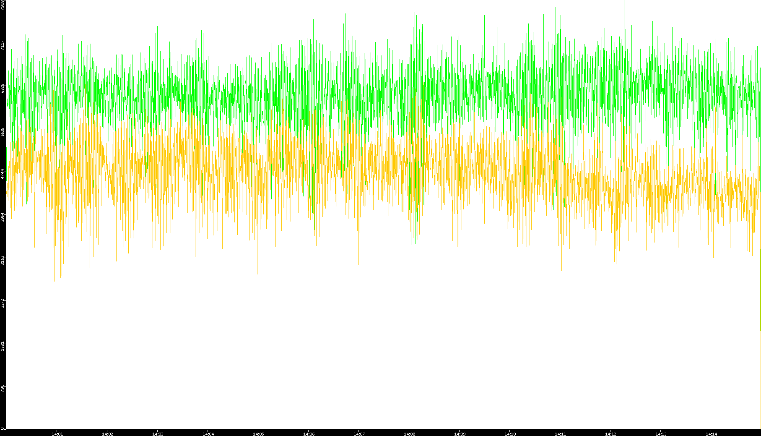Screen dimensions: 761x436
Task: Click the 14:14 time axis label
Action: coord(711,434)
